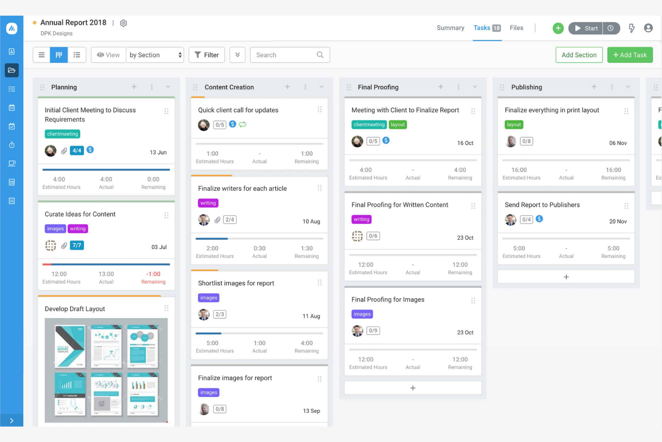
Task: Open the timesheets stopwatch icon in sidebar
Action: coord(12,145)
